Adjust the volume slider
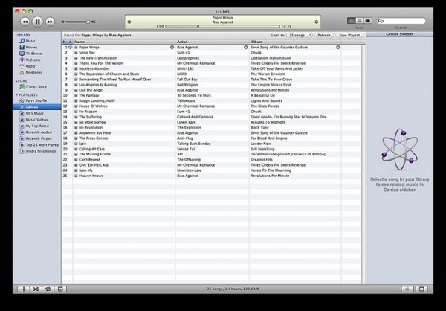Viewport: 446px width, 311px height. click(x=78, y=22)
